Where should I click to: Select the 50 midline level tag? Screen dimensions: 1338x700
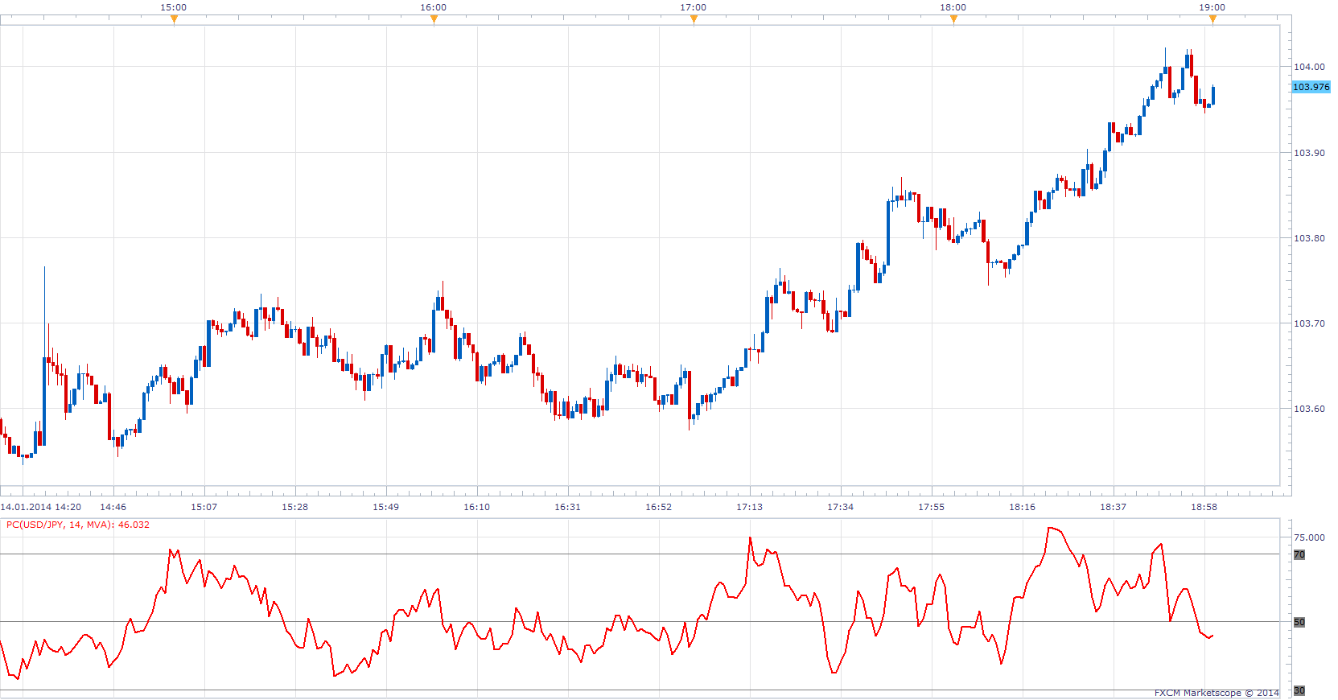[1299, 622]
